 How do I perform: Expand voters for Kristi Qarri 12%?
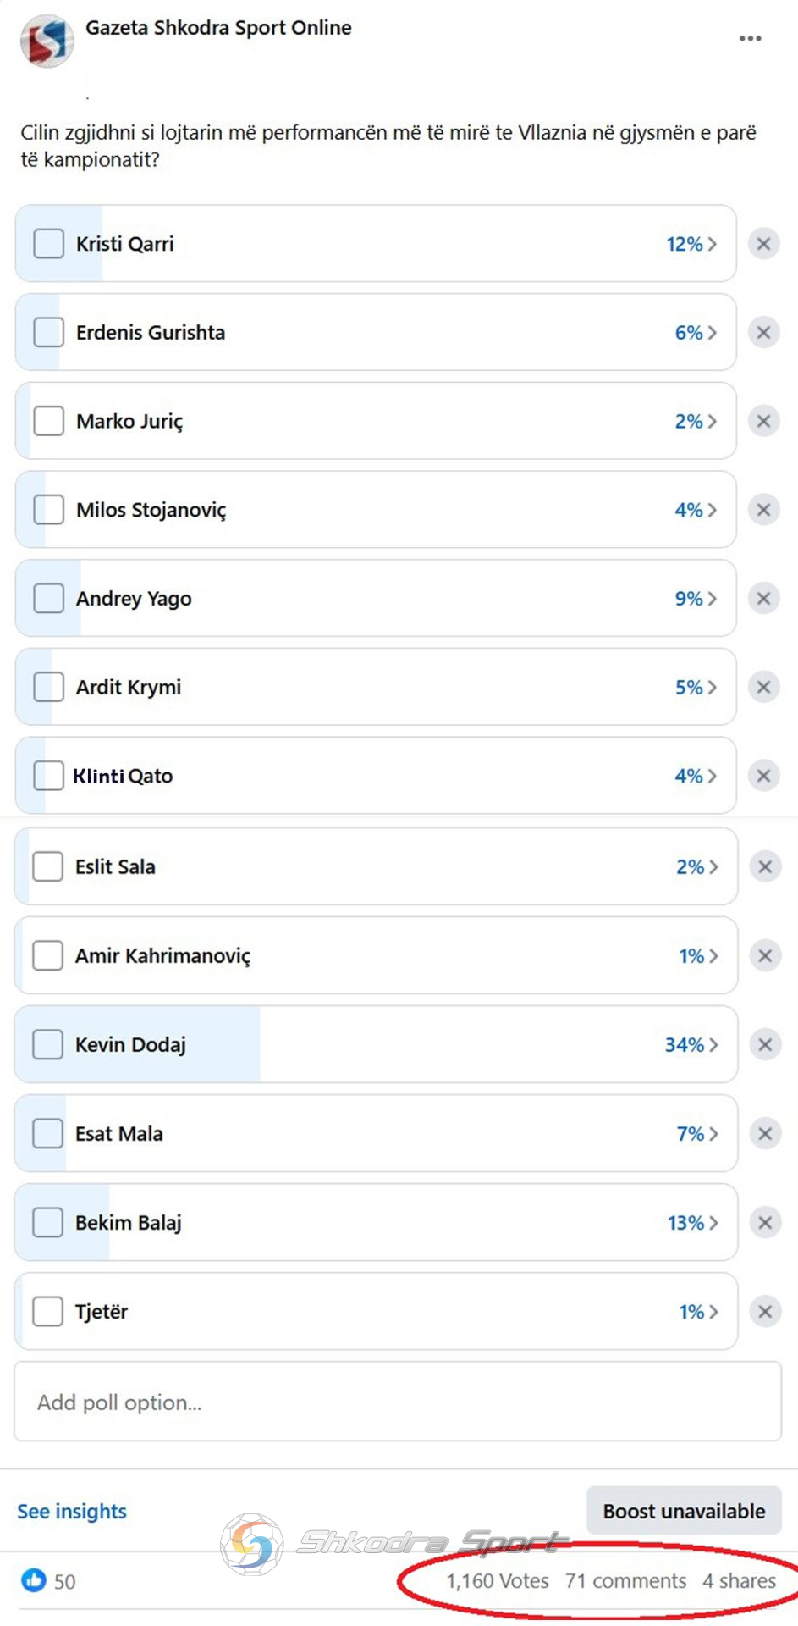[x=691, y=244]
